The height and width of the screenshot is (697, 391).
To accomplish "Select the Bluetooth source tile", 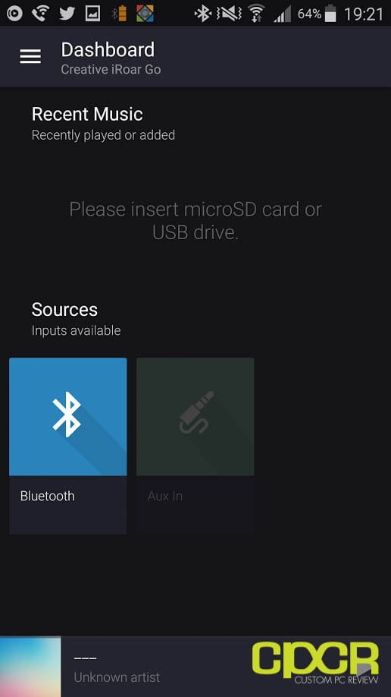I will [x=68, y=446].
